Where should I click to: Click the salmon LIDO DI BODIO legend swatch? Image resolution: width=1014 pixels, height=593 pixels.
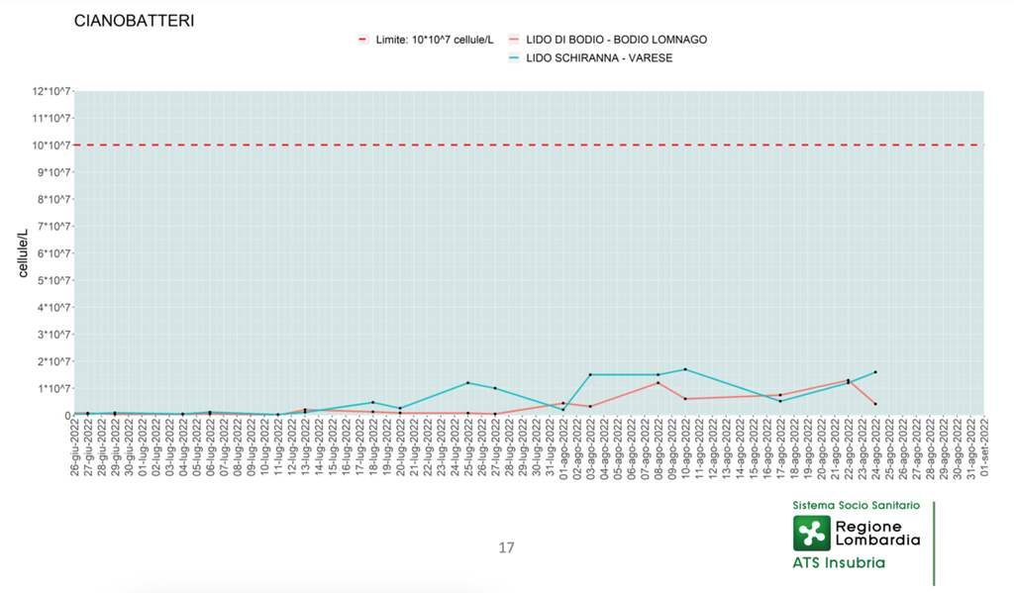(x=515, y=40)
